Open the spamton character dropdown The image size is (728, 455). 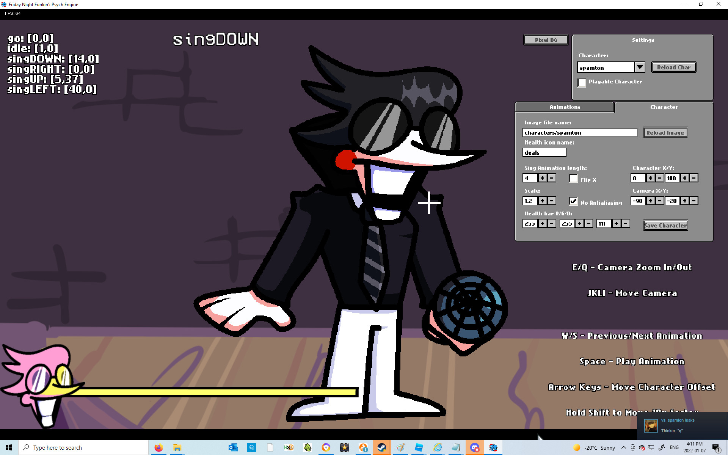640,67
